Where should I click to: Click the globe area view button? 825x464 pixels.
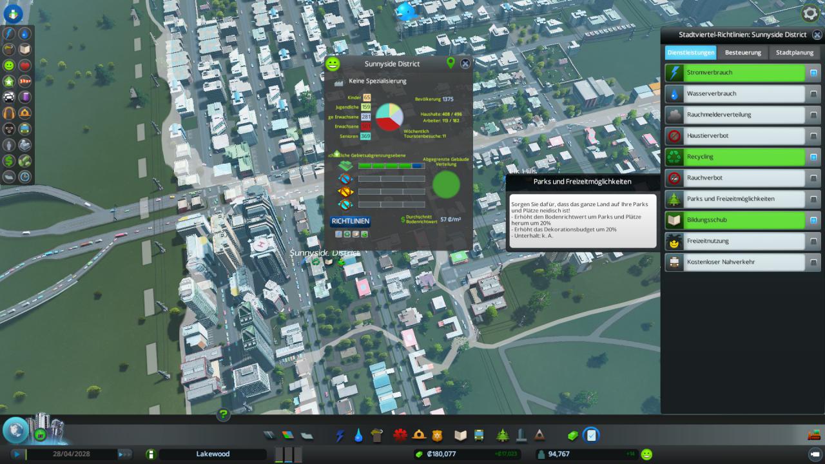[x=15, y=430]
